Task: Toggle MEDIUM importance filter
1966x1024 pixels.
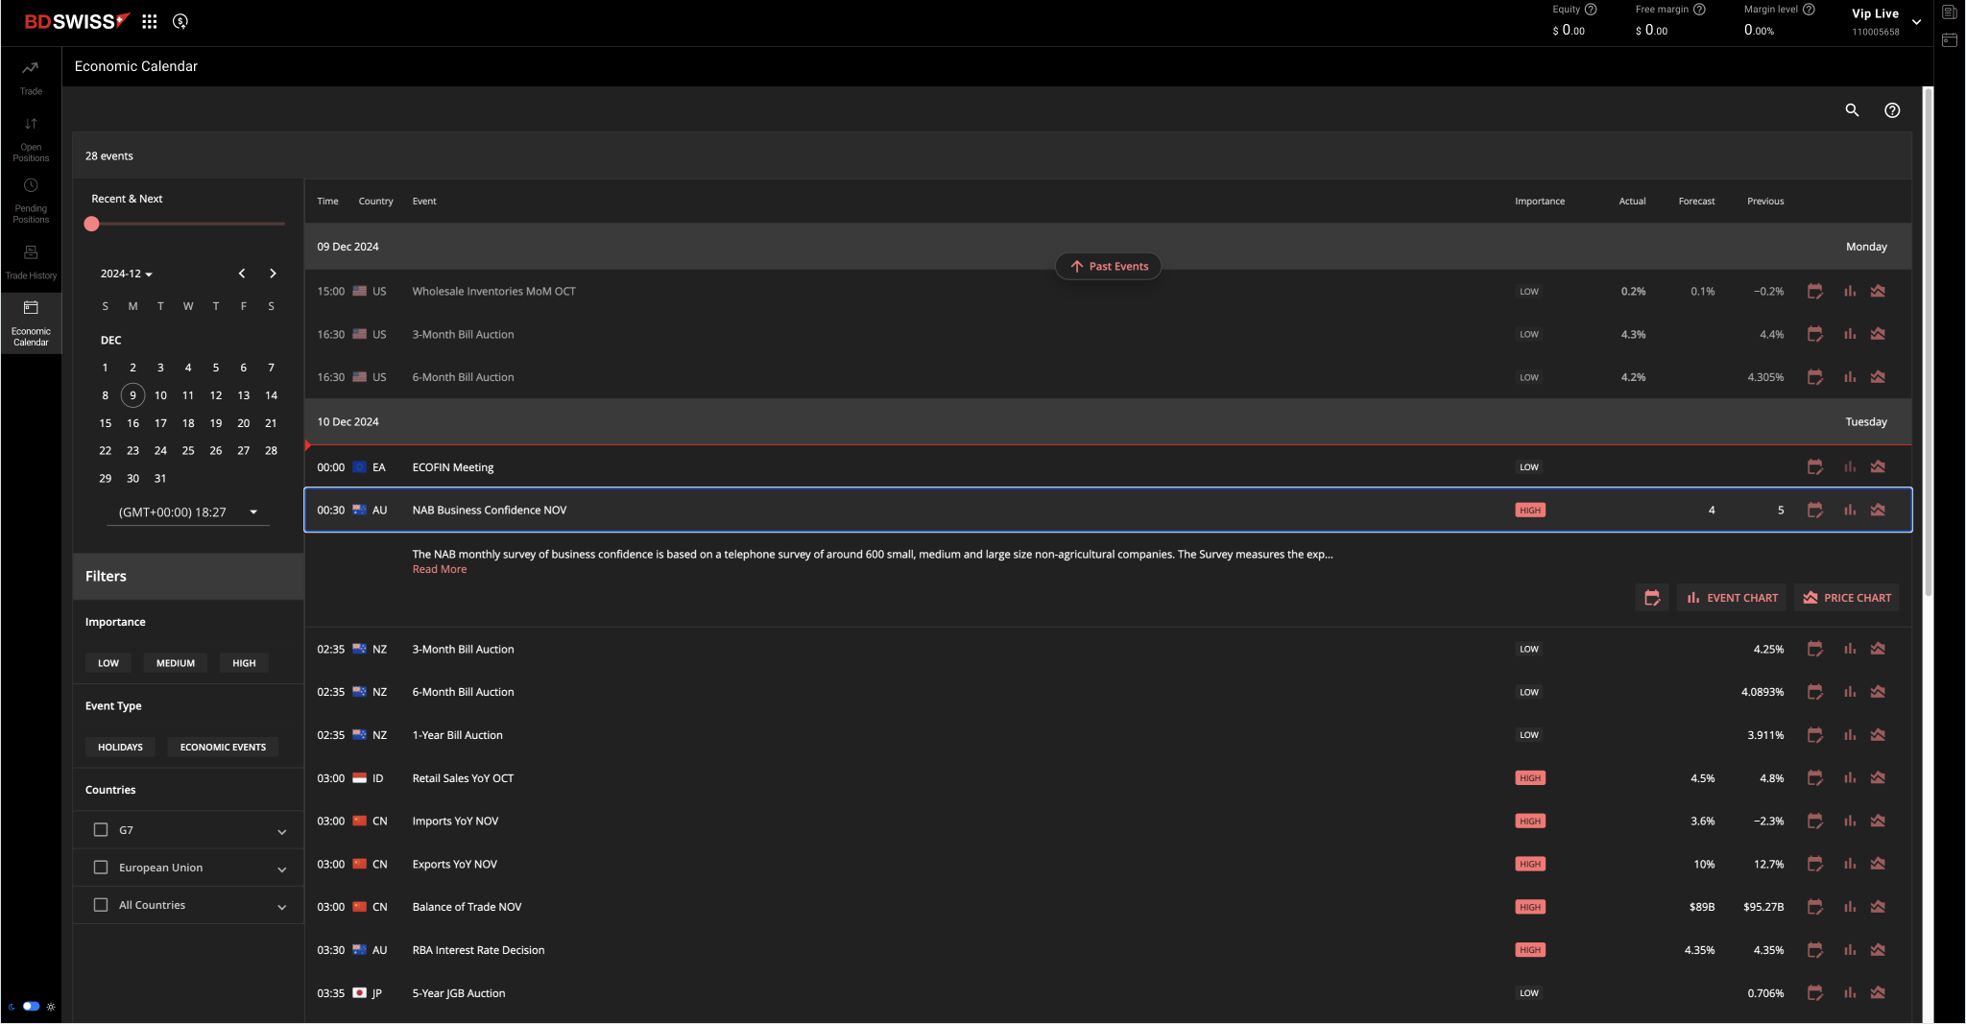Action: point(176,663)
